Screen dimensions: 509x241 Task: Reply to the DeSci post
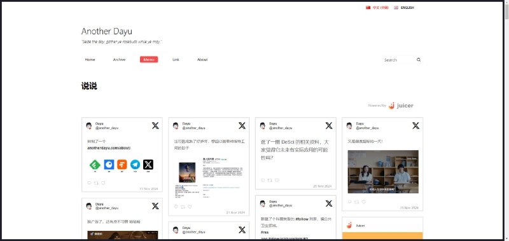(263, 181)
